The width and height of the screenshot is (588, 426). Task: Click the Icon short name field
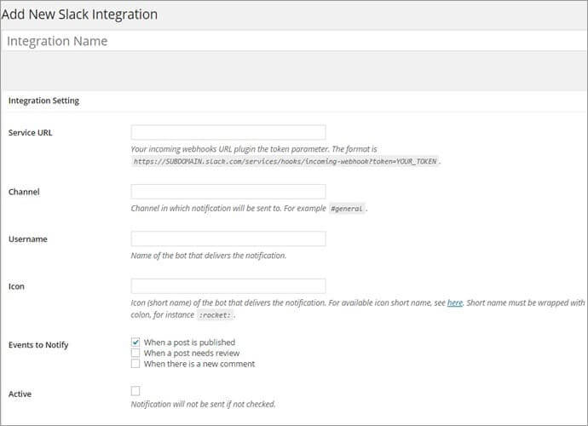tap(228, 286)
